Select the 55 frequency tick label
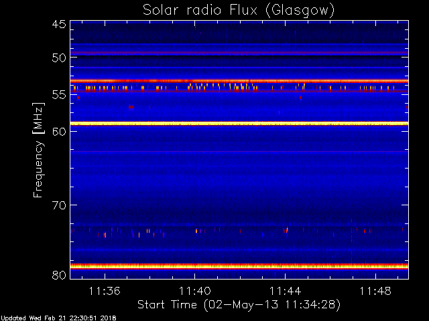The image size is (429, 321). [x=59, y=95]
